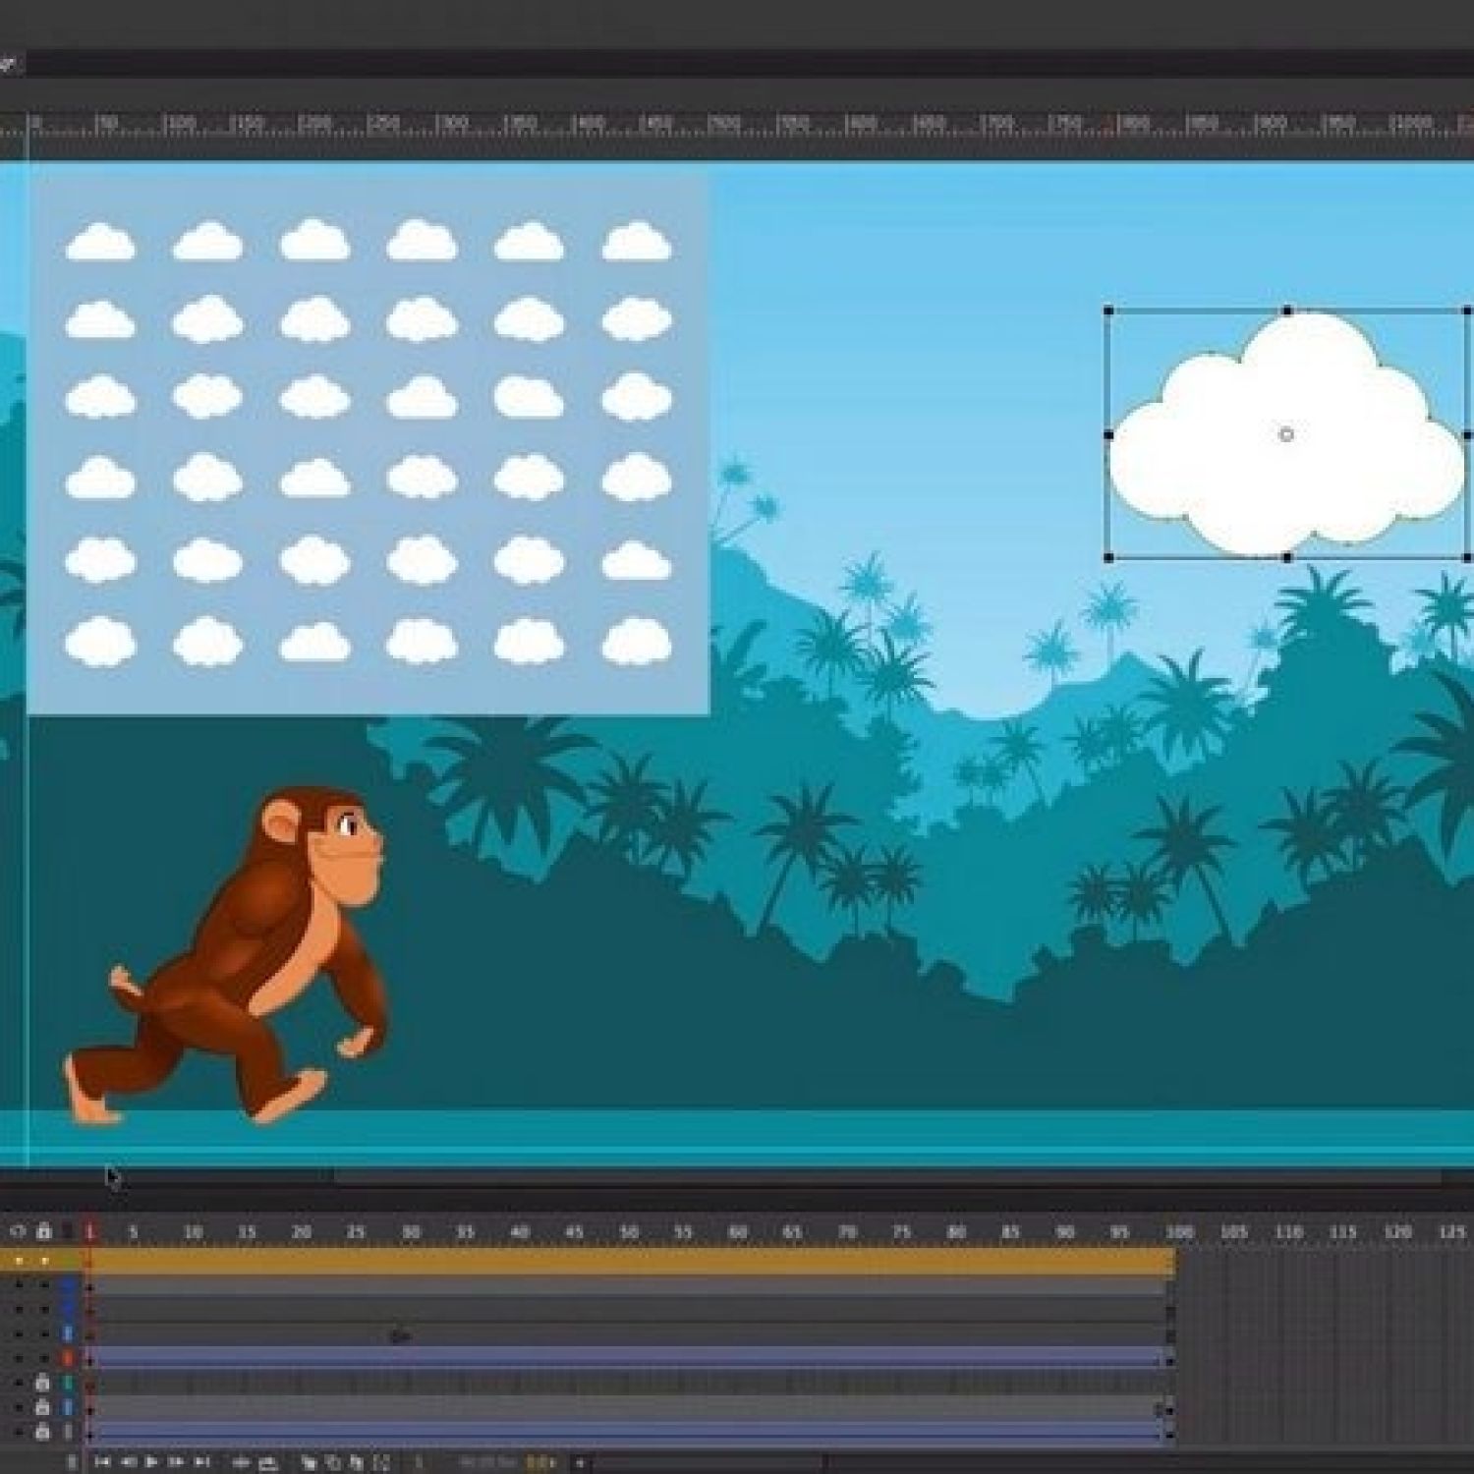The image size is (1474, 1474).
Task: Jump to last frame button
Action: coord(201,1462)
